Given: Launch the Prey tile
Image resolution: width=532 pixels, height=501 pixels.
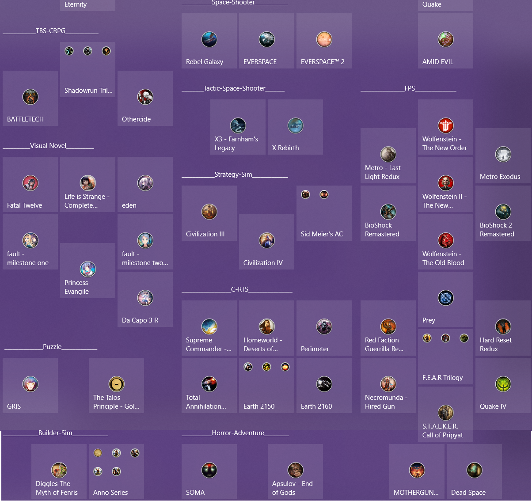Looking at the screenshot, I should point(445,299).
